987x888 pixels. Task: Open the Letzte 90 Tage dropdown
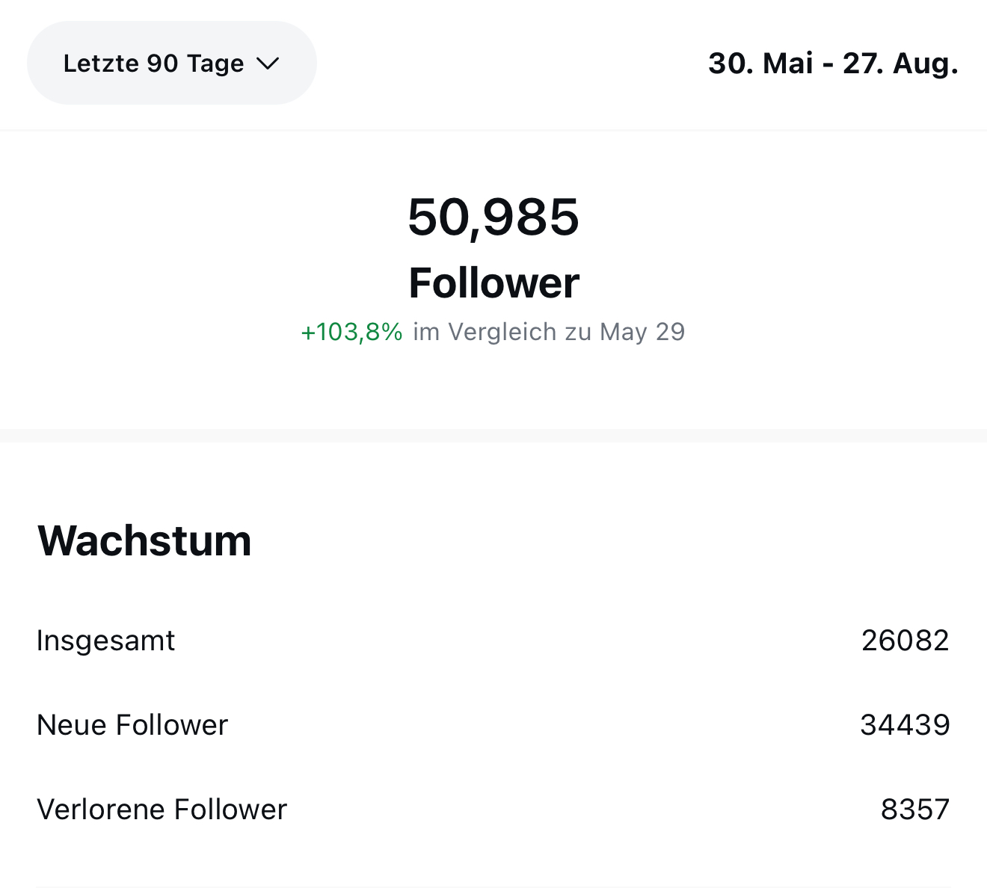(x=171, y=63)
